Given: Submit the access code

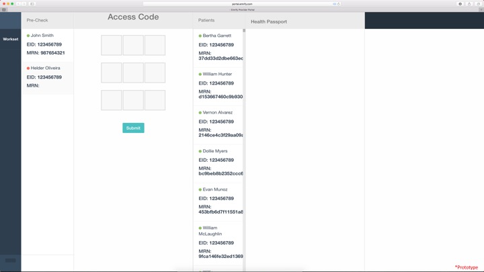Looking at the screenshot, I should [x=133, y=128].
